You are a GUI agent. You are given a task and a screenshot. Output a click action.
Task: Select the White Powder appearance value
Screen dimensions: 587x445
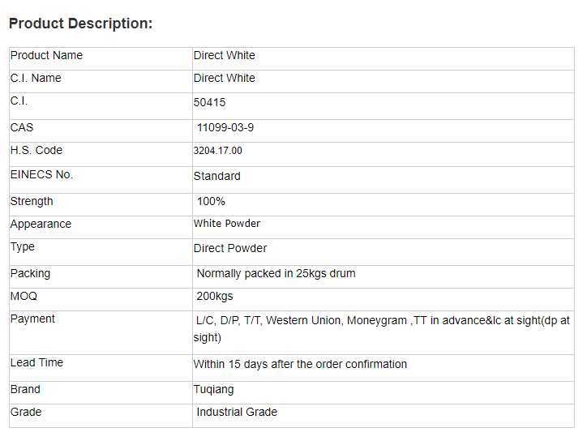pyautogui.click(x=227, y=224)
